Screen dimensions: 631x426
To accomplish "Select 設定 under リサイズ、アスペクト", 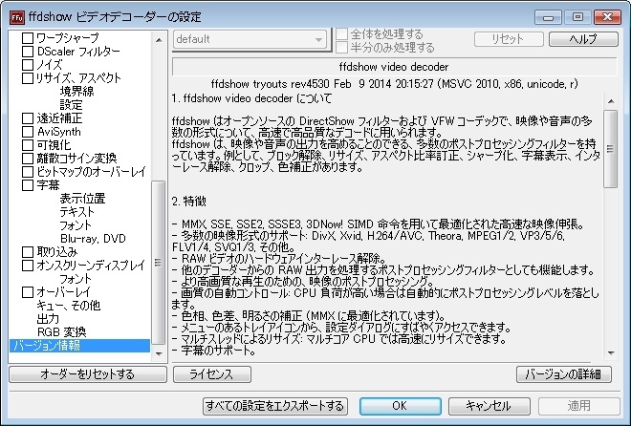I will pyautogui.click(x=72, y=105).
